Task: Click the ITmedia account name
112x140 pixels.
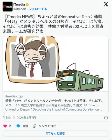Action: [x=19, y=4]
